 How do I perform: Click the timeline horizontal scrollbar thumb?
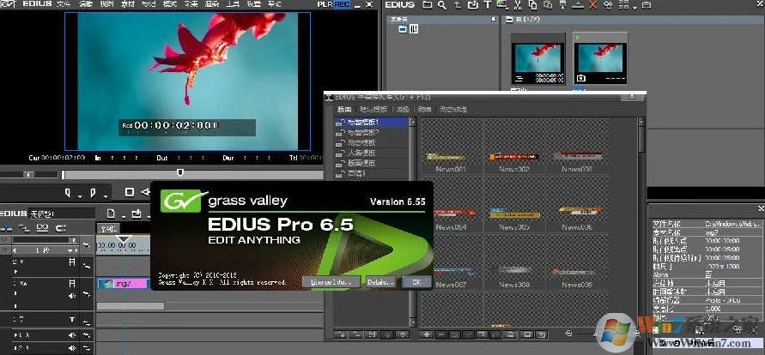pyautogui.click(x=131, y=306)
